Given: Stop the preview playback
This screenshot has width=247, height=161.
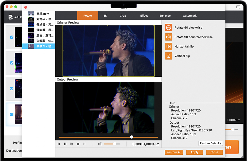Looking at the screenshot, I should coord(78,144).
